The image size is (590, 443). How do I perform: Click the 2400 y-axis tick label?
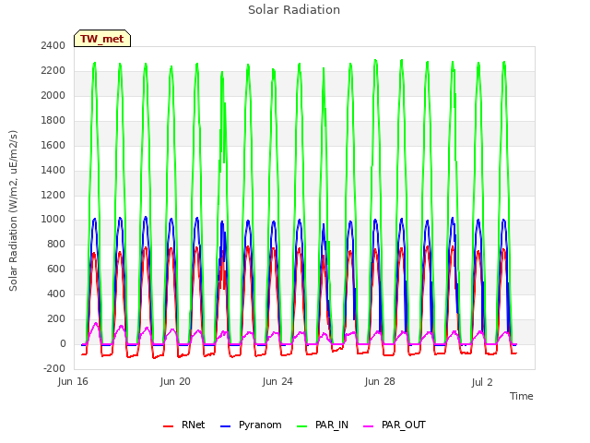53,46
